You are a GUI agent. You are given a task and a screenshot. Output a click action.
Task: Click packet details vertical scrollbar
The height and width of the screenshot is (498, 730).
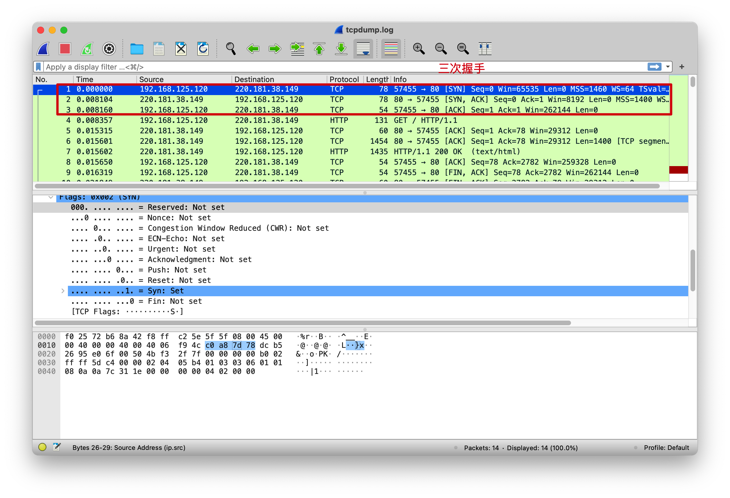click(693, 270)
